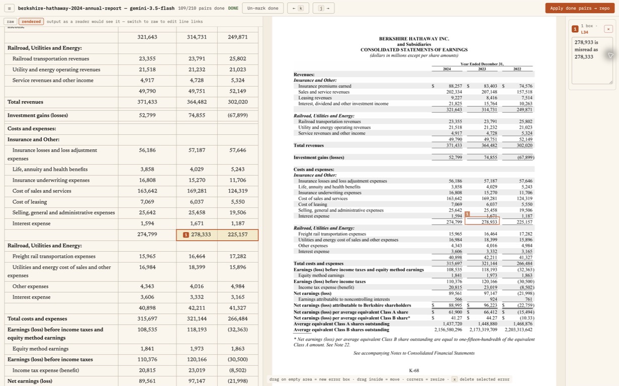Click 'Insurance underwriting expenses' label in rendered table
This screenshot has width=619, height=386.
pyautogui.click(x=51, y=180)
